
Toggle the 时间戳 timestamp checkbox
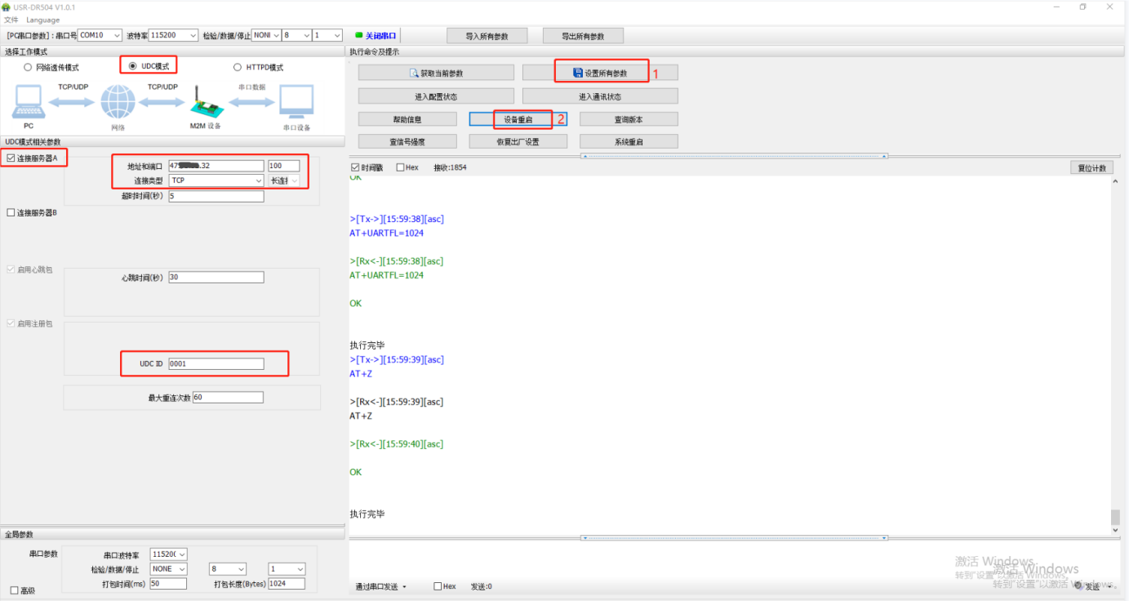pyautogui.click(x=355, y=167)
